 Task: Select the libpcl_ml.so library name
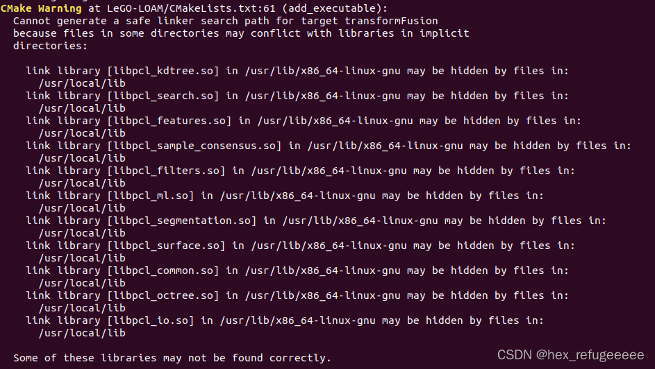151,196
